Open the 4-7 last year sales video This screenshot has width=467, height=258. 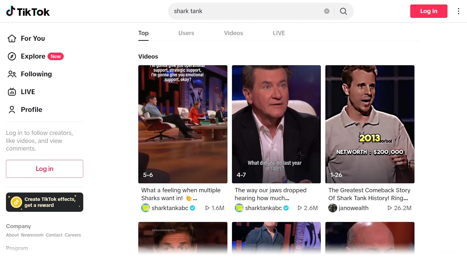coord(276,124)
